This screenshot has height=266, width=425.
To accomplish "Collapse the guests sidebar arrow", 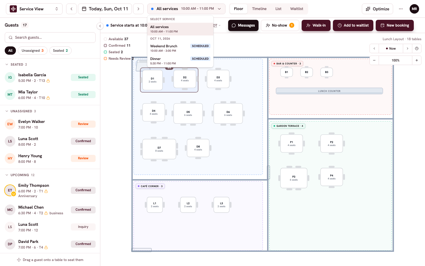I will coord(100,26).
